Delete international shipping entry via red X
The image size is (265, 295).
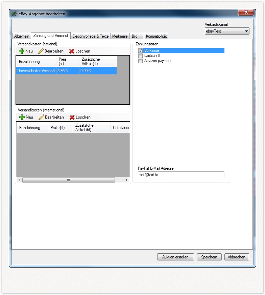click(x=72, y=117)
